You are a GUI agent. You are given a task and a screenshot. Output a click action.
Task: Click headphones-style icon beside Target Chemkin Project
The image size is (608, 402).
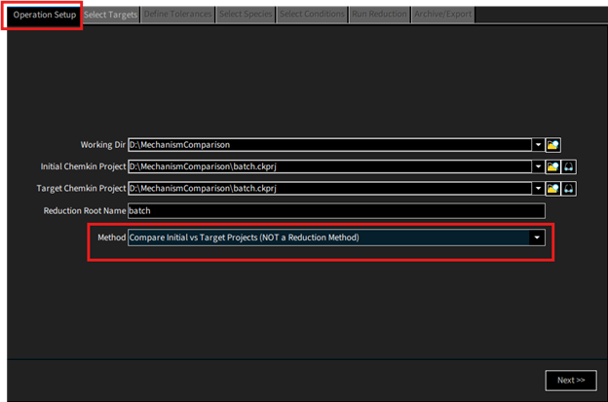[568, 189]
